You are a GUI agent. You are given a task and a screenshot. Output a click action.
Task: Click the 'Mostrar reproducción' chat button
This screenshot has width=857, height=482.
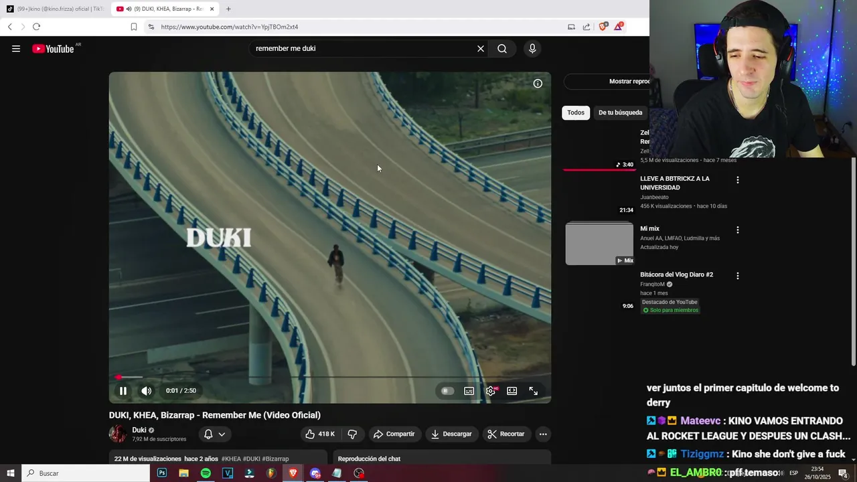tap(607, 81)
